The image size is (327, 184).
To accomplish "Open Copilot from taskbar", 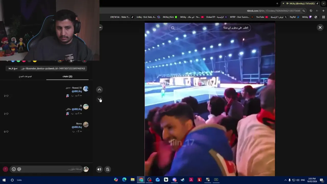I will [x=116, y=180].
